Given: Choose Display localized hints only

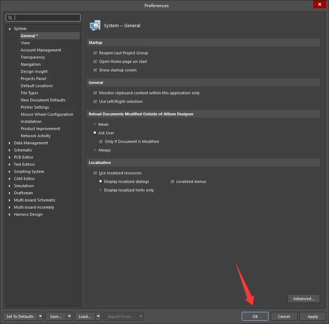Looking at the screenshot, I should click(x=100, y=190).
